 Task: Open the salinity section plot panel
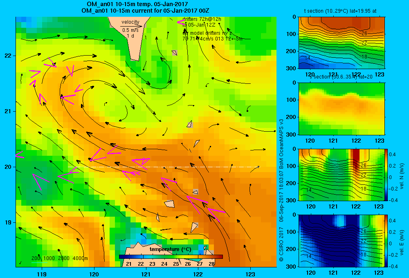(342, 109)
